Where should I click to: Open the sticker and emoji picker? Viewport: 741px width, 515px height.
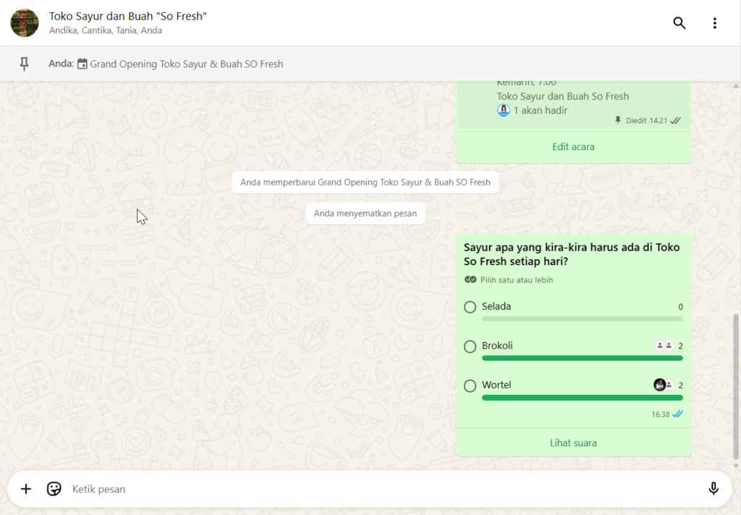(x=54, y=489)
